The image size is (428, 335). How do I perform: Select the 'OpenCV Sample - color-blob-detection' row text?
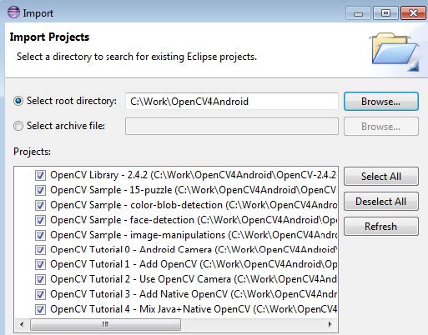[x=194, y=205]
